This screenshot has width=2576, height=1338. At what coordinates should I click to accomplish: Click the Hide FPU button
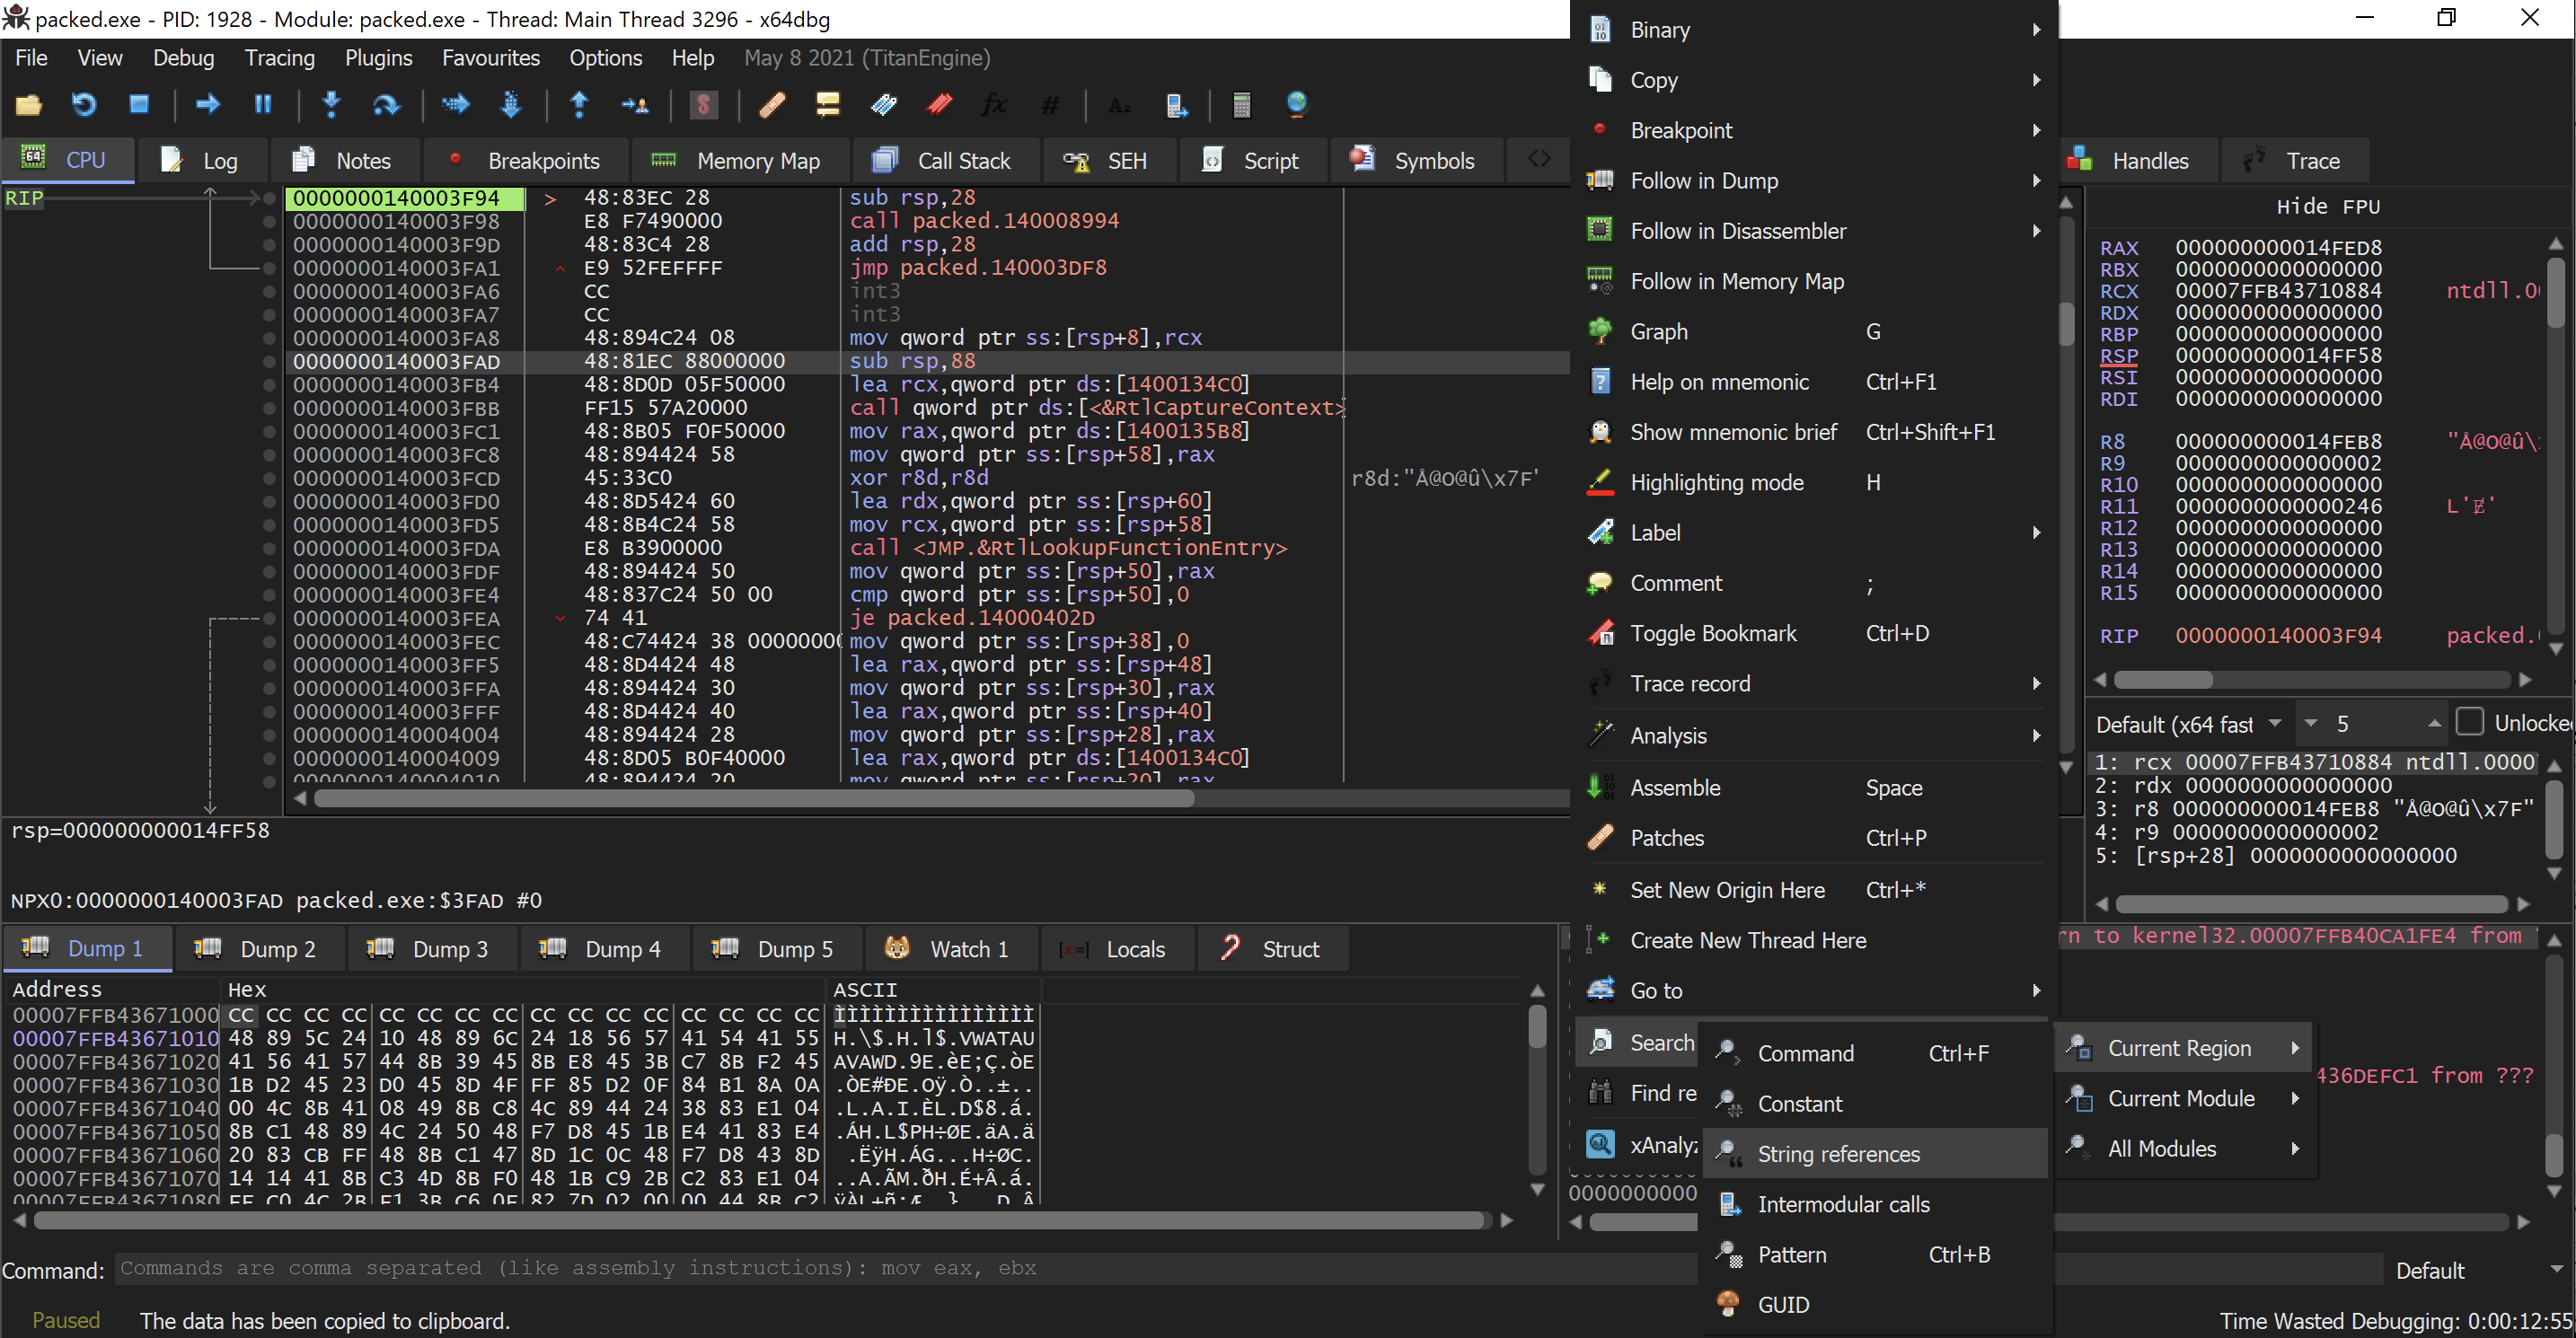pyautogui.click(x=2327, y=207)
